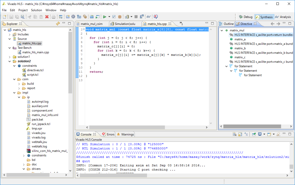
Task: Click the Open Console icon
Action: point(269,134)
